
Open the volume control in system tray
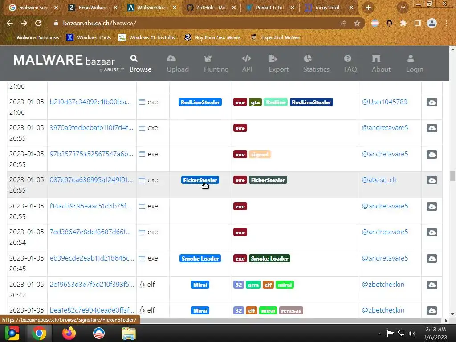412,334
